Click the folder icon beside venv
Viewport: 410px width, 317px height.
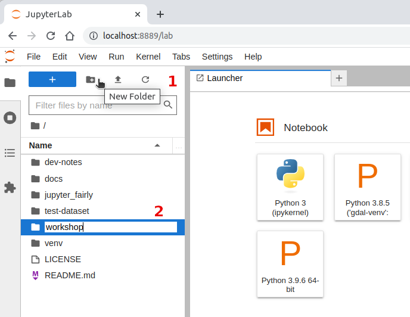pos(35,243)
